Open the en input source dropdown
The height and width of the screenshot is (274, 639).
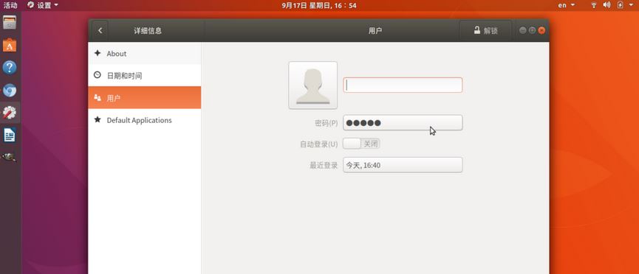click(567, 5)
